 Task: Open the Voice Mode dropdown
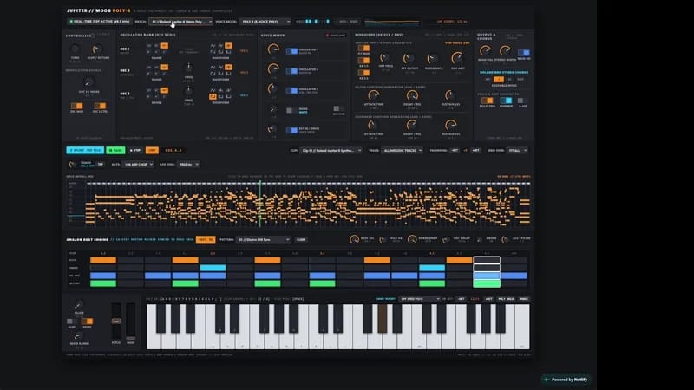pyautogui.click(x=265, y=21)
